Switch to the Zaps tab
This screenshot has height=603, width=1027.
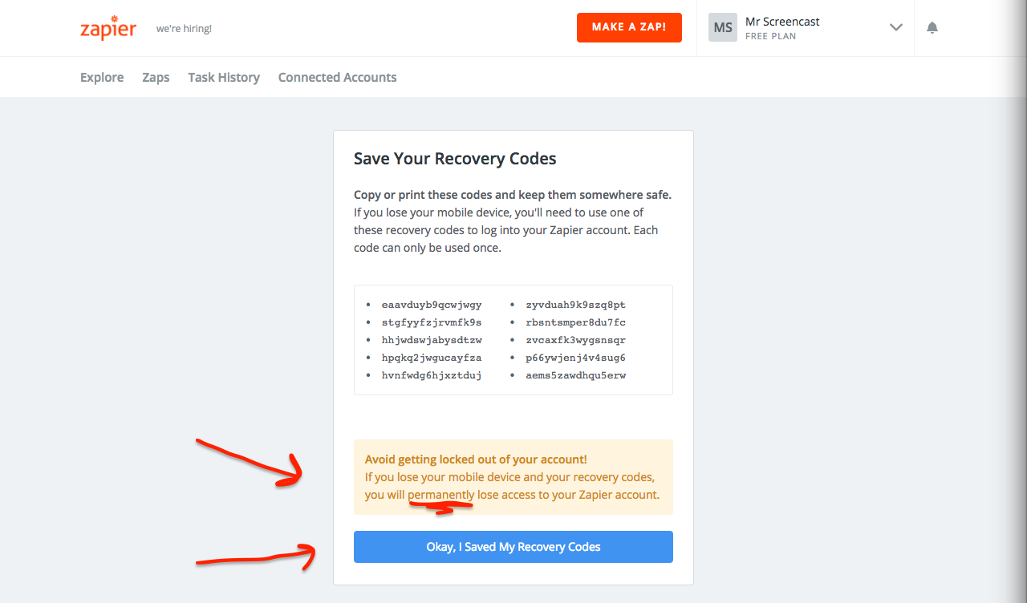(156, 77)
